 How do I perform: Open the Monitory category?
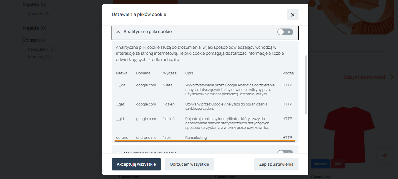point(36,57)
